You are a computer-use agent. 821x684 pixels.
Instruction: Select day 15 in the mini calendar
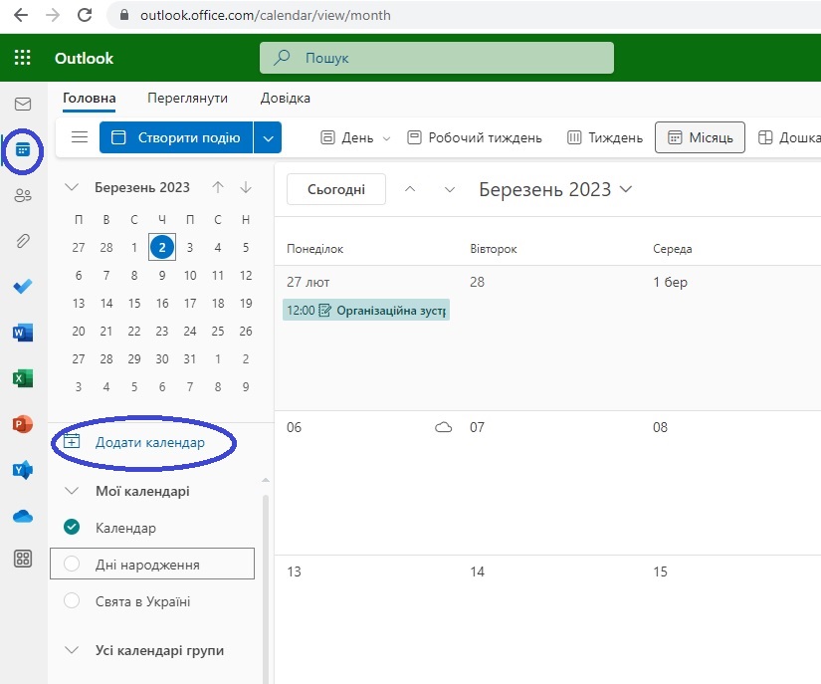(134, 304)
